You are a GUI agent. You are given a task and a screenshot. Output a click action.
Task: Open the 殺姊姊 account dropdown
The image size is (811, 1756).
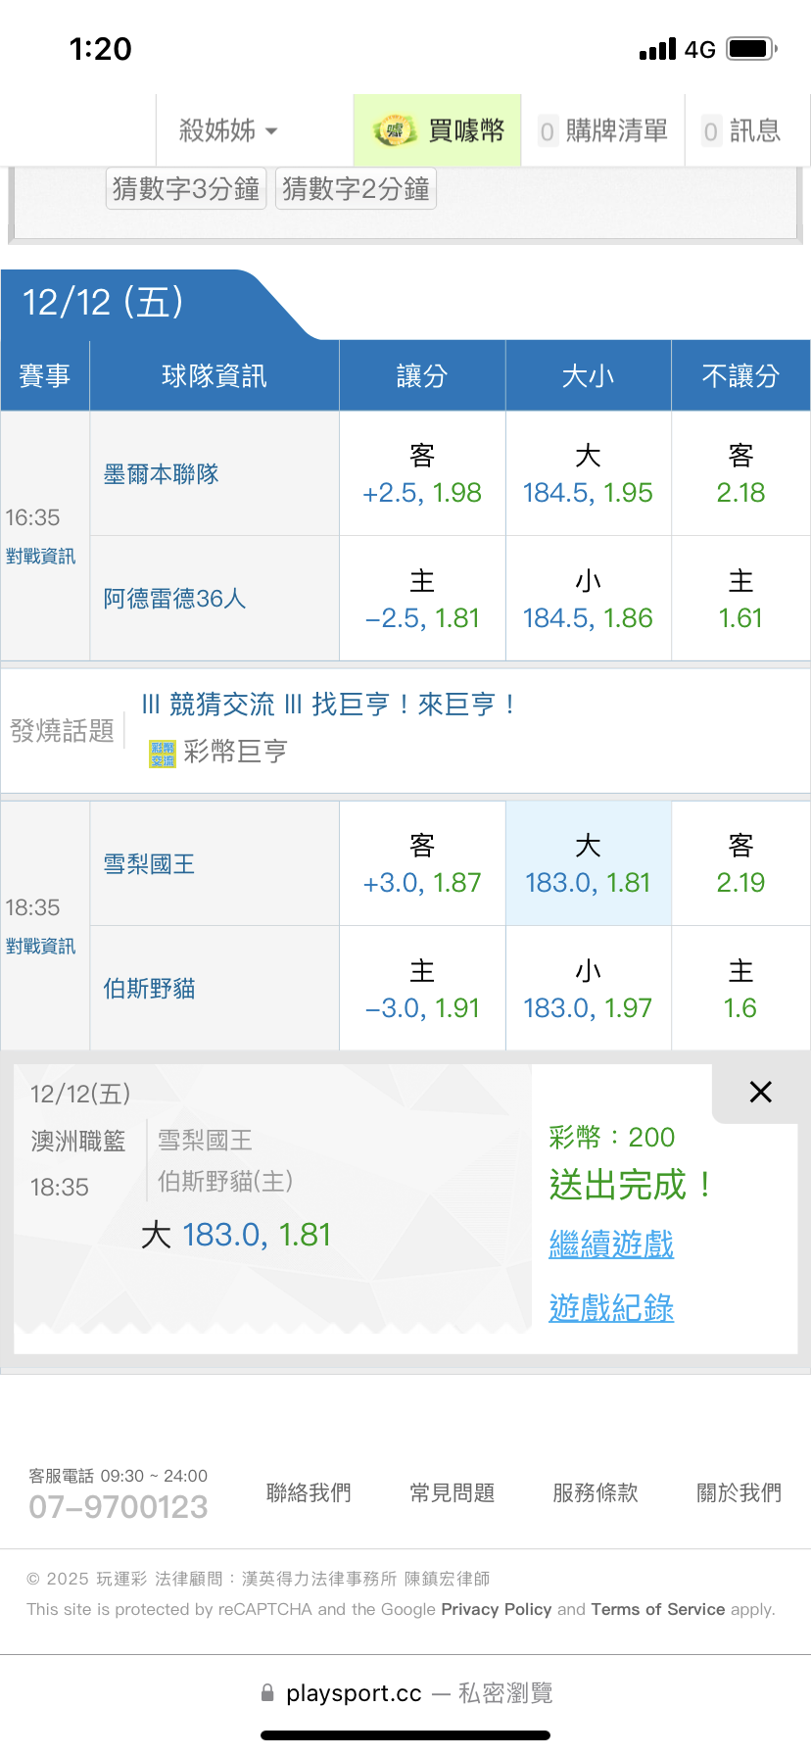point(229,130)
